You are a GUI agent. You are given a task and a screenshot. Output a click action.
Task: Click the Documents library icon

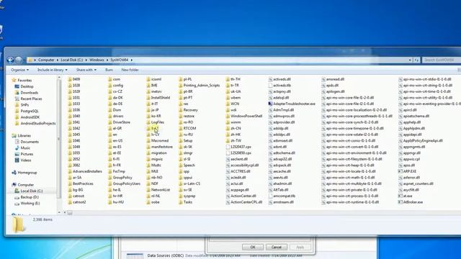click(x=17, y=142)
